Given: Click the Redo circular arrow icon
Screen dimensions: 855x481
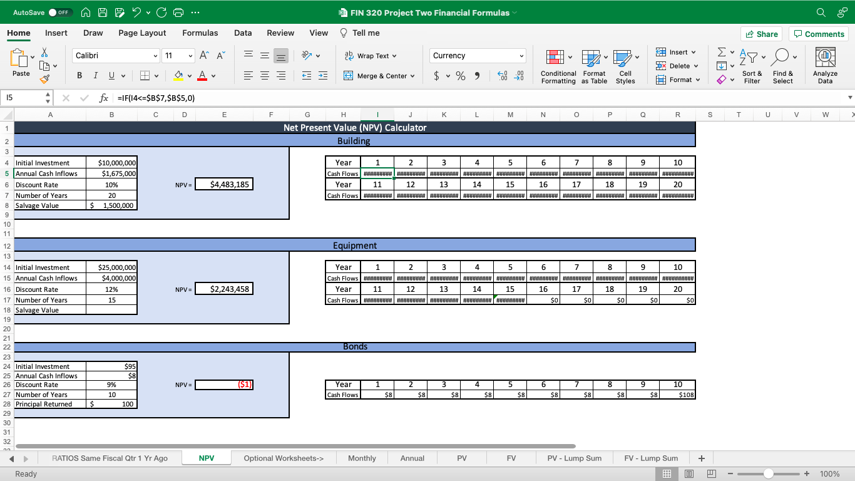Looking at the screenshot, I should pyautogui.click(x=162, y=13).
